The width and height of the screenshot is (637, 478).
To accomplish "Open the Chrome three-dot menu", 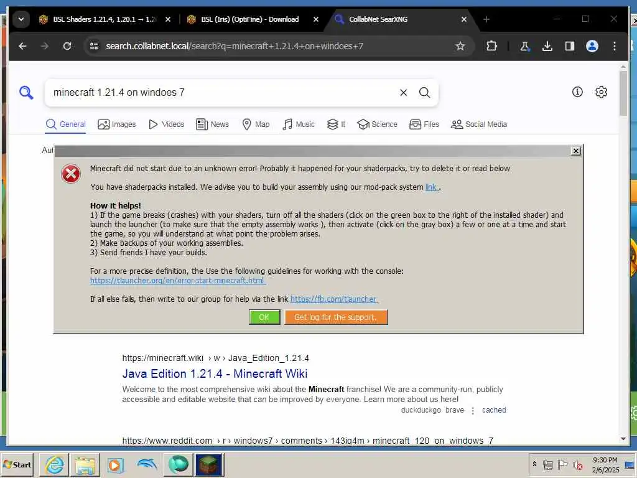I will [614, 46].
